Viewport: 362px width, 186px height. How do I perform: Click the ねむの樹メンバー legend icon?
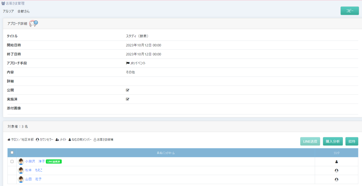[70, 140]
